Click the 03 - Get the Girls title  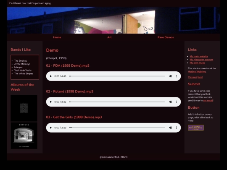[74, 117]
